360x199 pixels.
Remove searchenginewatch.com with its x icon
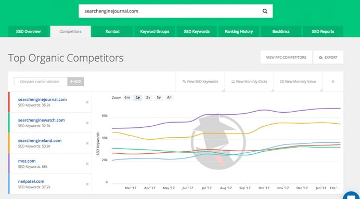point(87,123)
